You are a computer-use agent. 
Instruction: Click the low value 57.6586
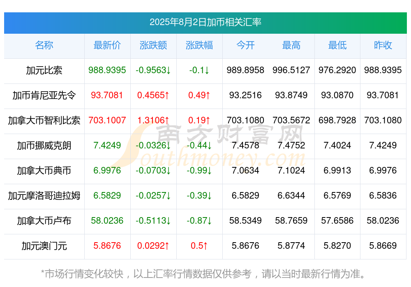pyautogui.click(x=337, y=221)
